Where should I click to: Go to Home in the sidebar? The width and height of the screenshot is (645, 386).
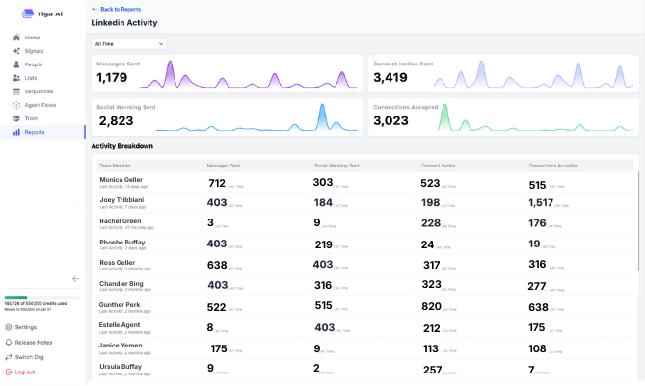tap(32, 38)
